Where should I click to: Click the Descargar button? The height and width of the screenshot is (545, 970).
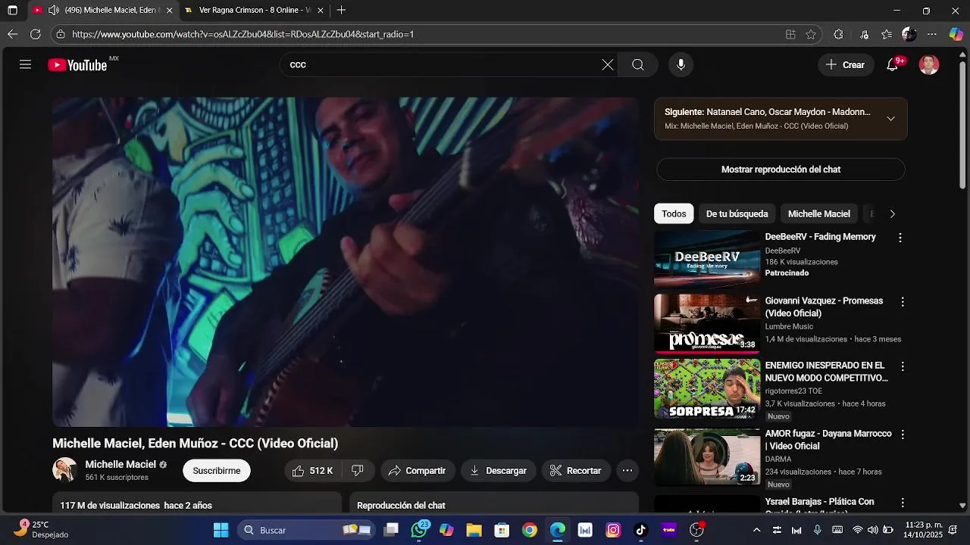coord(499,471)
